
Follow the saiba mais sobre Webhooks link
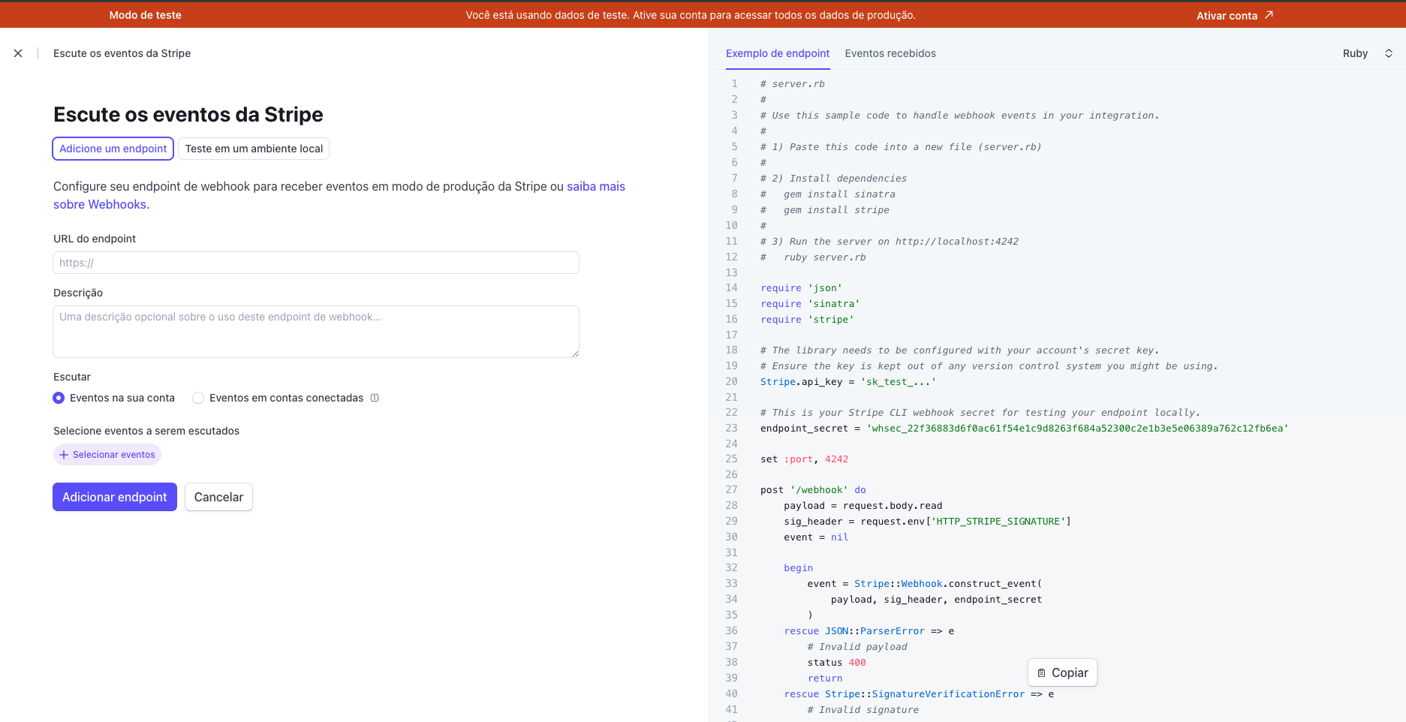[x=596, y=186]
